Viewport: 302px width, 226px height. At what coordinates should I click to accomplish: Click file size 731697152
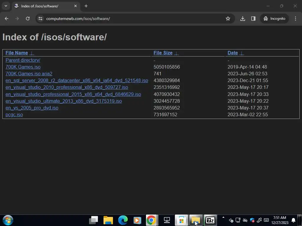pos(165,115)
